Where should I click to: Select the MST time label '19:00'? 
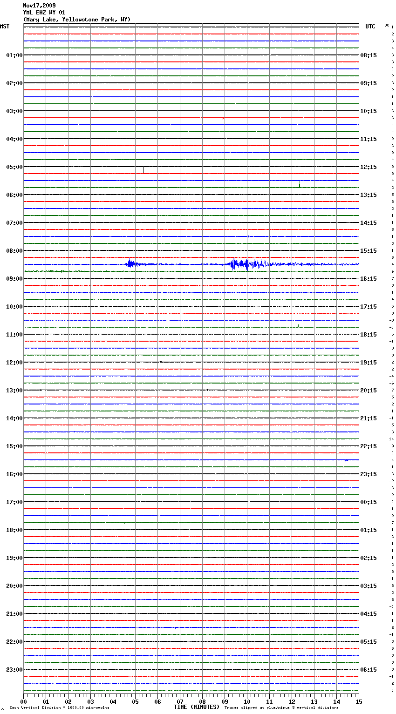coord(14,558)
